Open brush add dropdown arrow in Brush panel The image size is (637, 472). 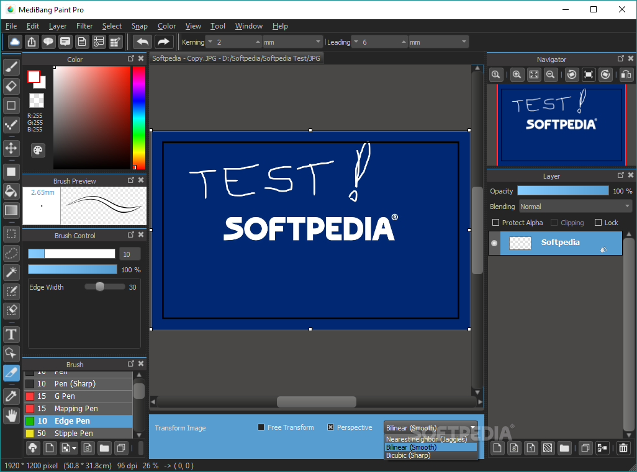point(74,448)
